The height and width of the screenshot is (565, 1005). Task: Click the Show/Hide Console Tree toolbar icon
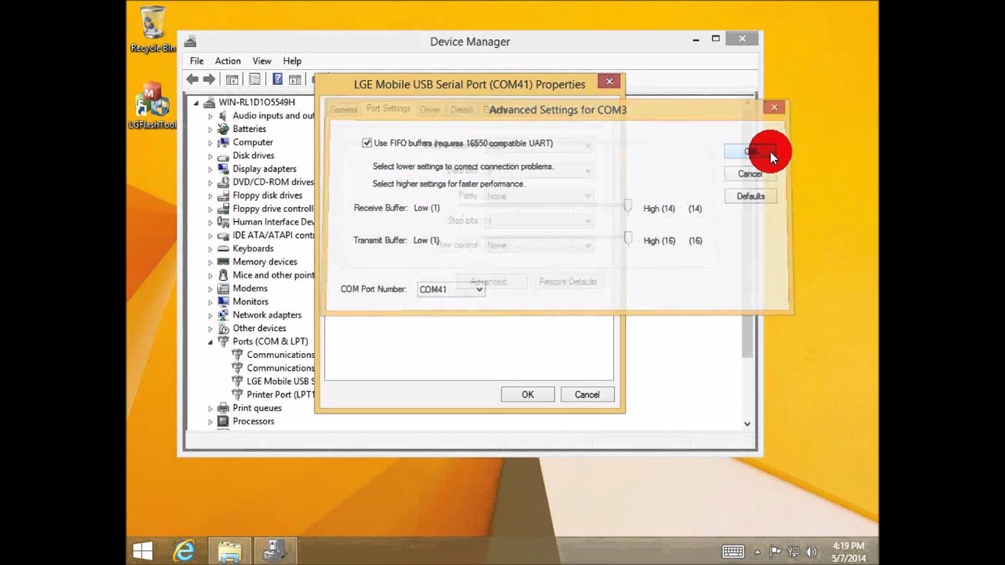coord(232,79)
